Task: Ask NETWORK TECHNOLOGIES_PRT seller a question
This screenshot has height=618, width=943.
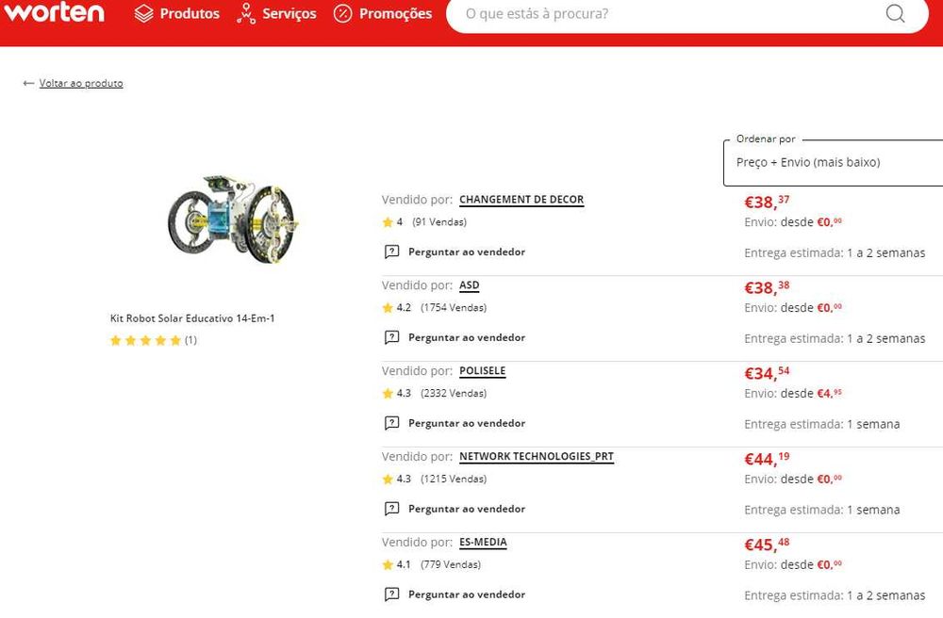Action: pyautogui.click(x=466, y=510)
